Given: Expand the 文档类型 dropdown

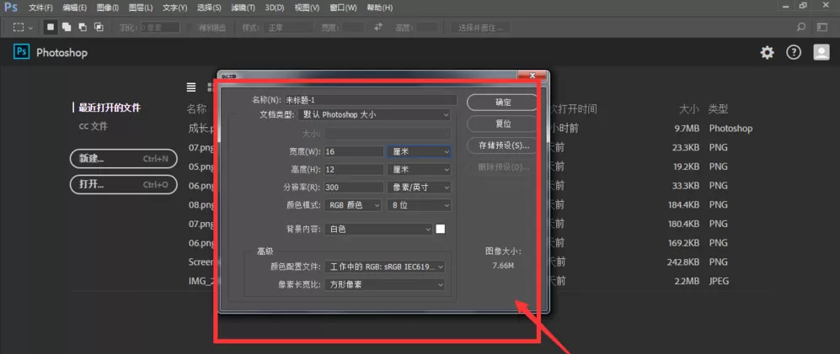Looking at the screenshot, I should [375, 114].
